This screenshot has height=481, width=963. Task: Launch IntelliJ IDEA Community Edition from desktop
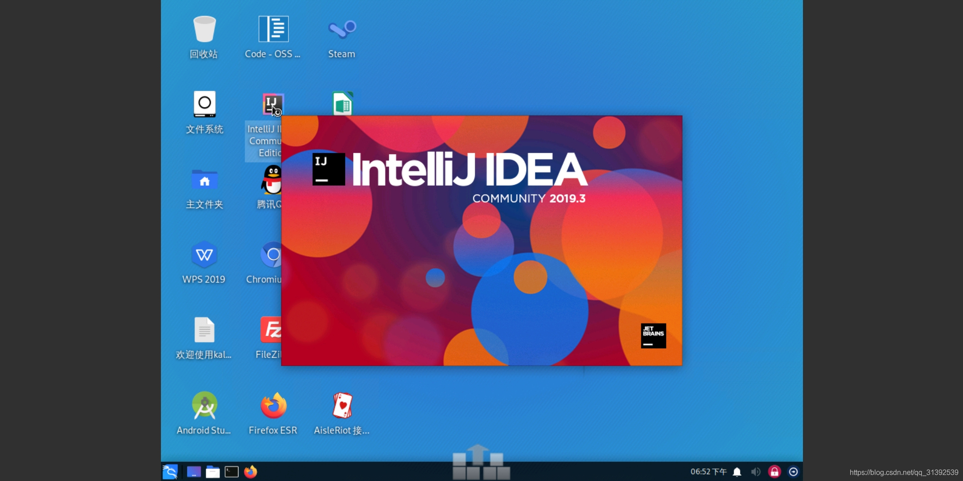[x=272, y=104]
